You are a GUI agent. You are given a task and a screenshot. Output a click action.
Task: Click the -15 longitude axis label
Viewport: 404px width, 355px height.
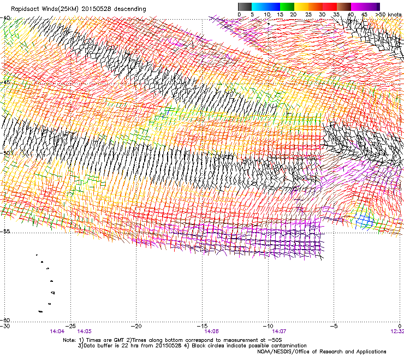tap(202, 326)
